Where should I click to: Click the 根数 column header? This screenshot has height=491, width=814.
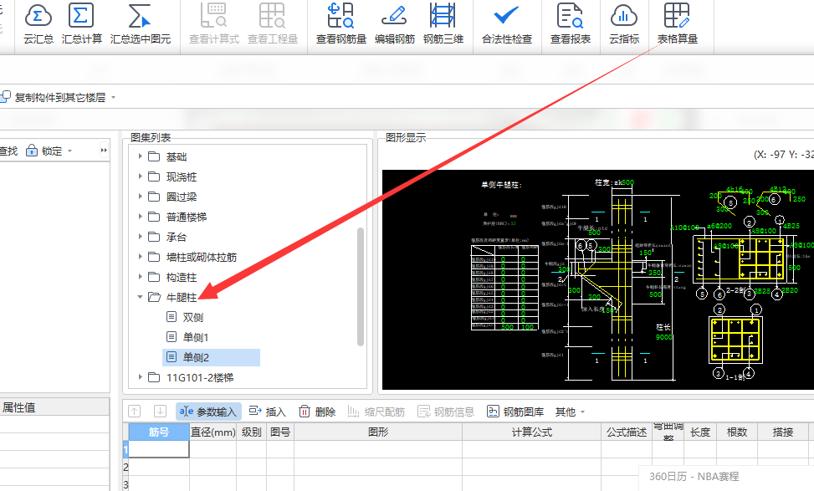tap(737, 432)
